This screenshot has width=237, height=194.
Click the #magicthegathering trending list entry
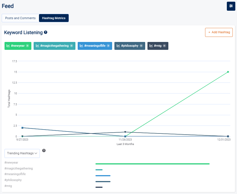point(19,168)
